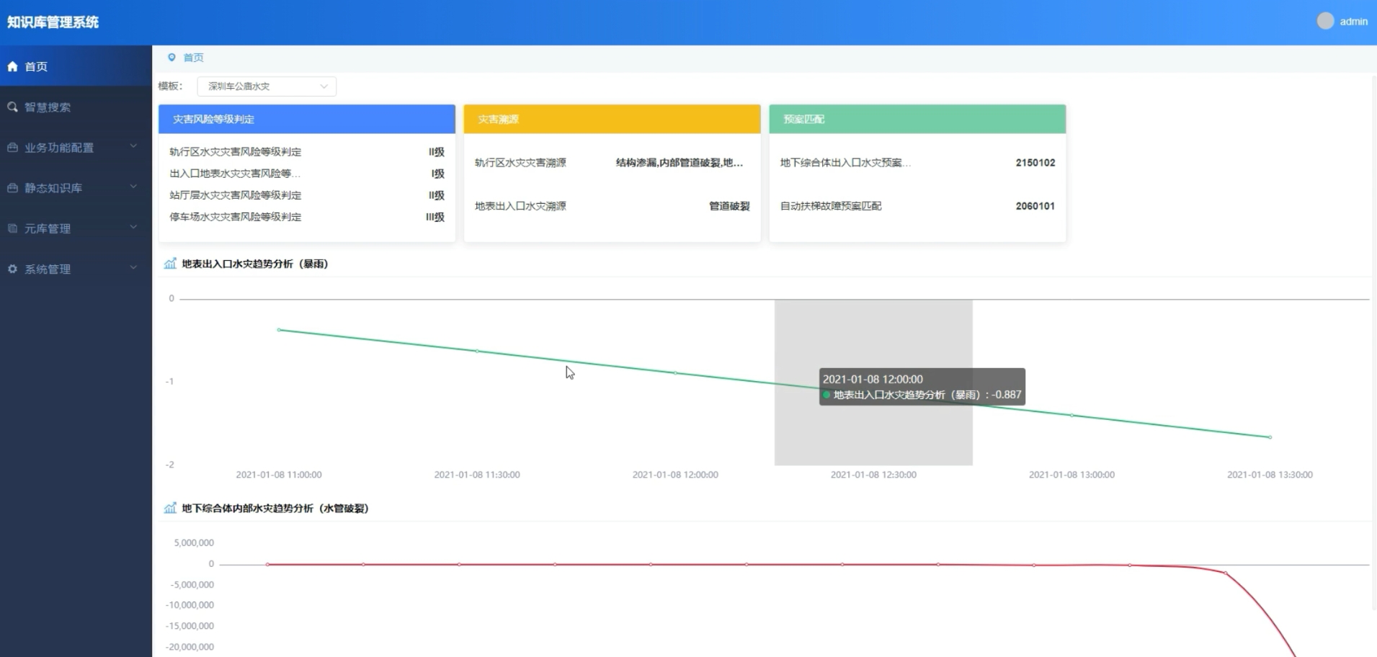
Task: Click x-axis label 2021-01-08 12:30:00
Action: [x=873, y=474]
